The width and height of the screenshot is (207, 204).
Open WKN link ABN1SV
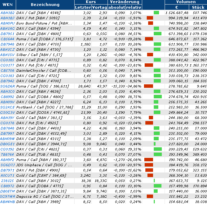(x=7, y=55)
